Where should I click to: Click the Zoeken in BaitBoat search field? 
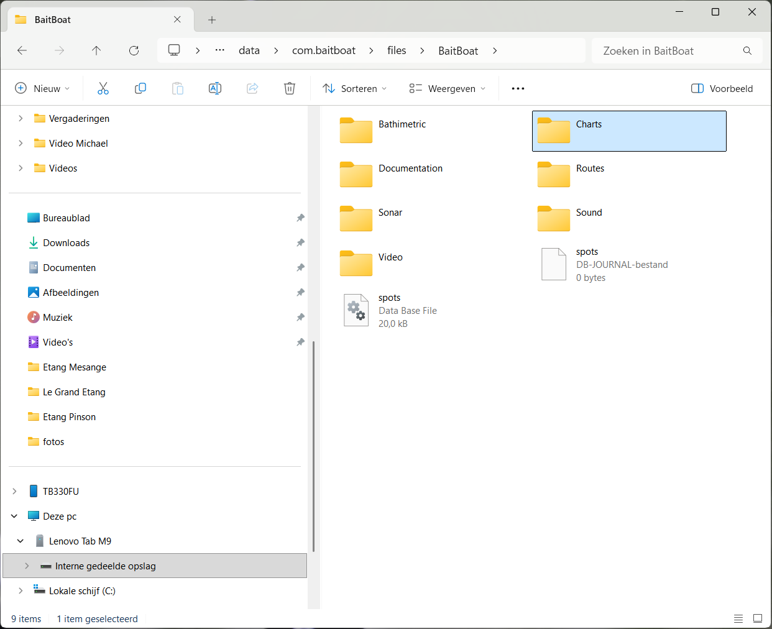[x=668, y=51]
